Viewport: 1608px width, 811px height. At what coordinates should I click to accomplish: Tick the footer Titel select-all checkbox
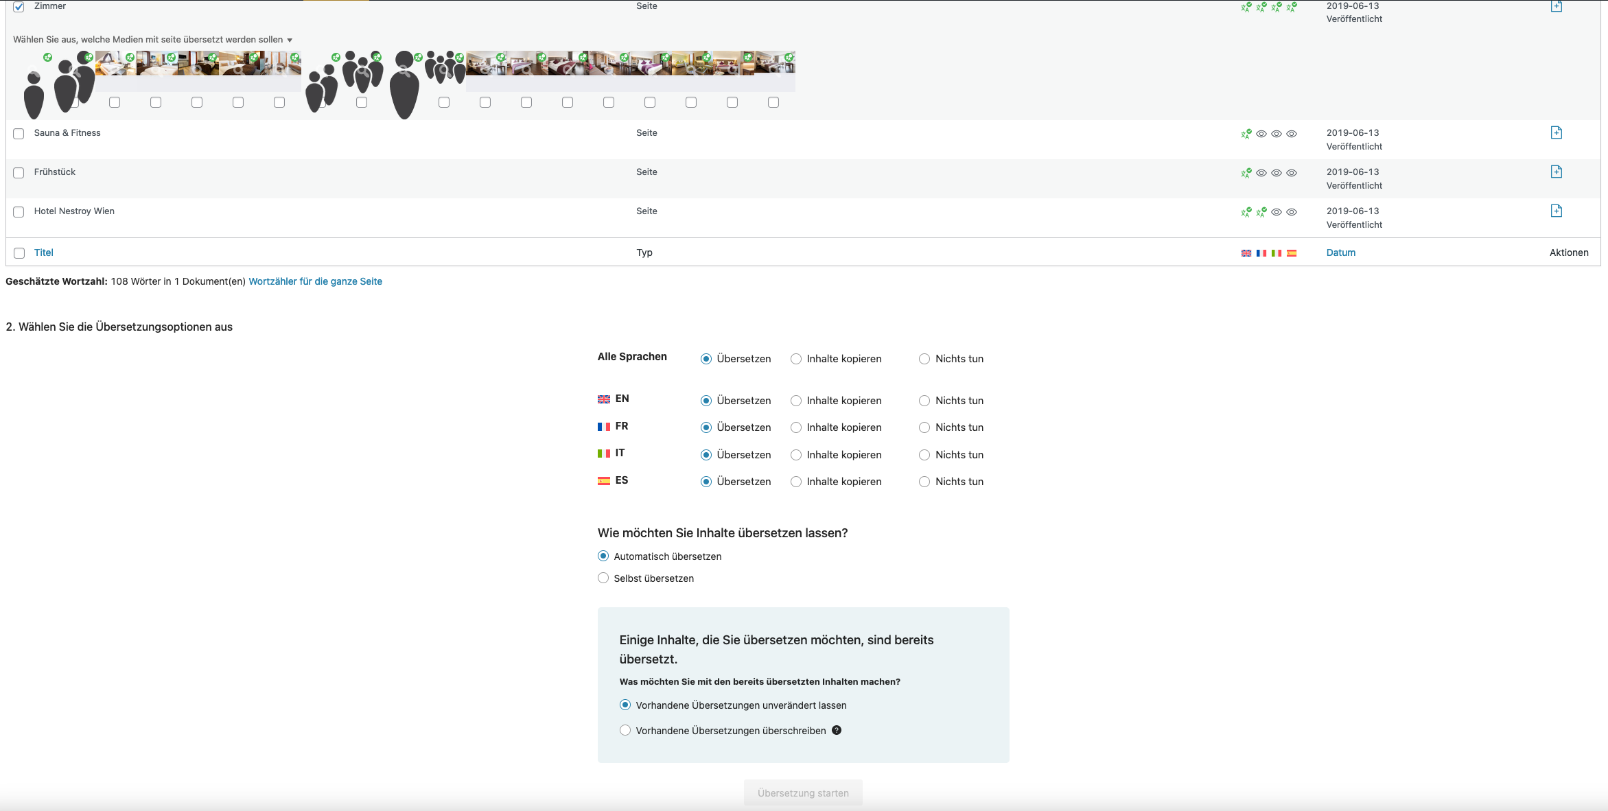19,253
